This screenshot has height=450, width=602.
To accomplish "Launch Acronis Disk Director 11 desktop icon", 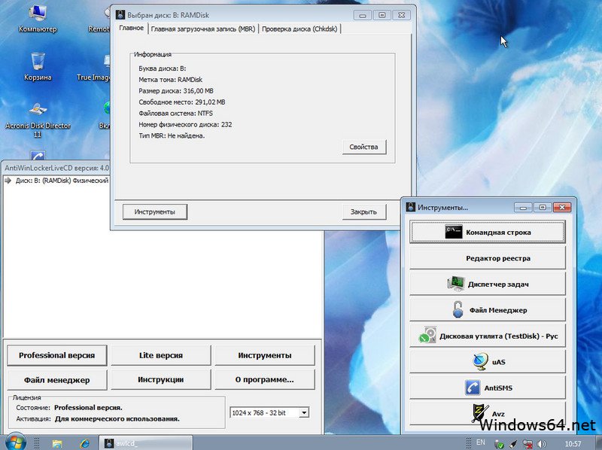I will (38, 120).
